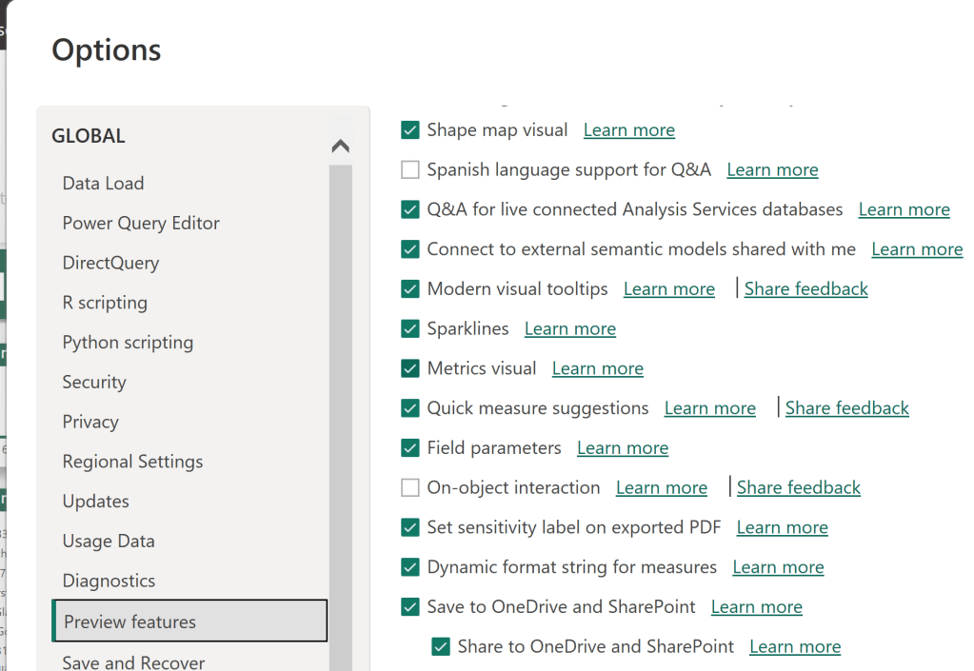Uncheck the Shape map visual checkbox
Viewport: 974px width, 671px height.
410,130
